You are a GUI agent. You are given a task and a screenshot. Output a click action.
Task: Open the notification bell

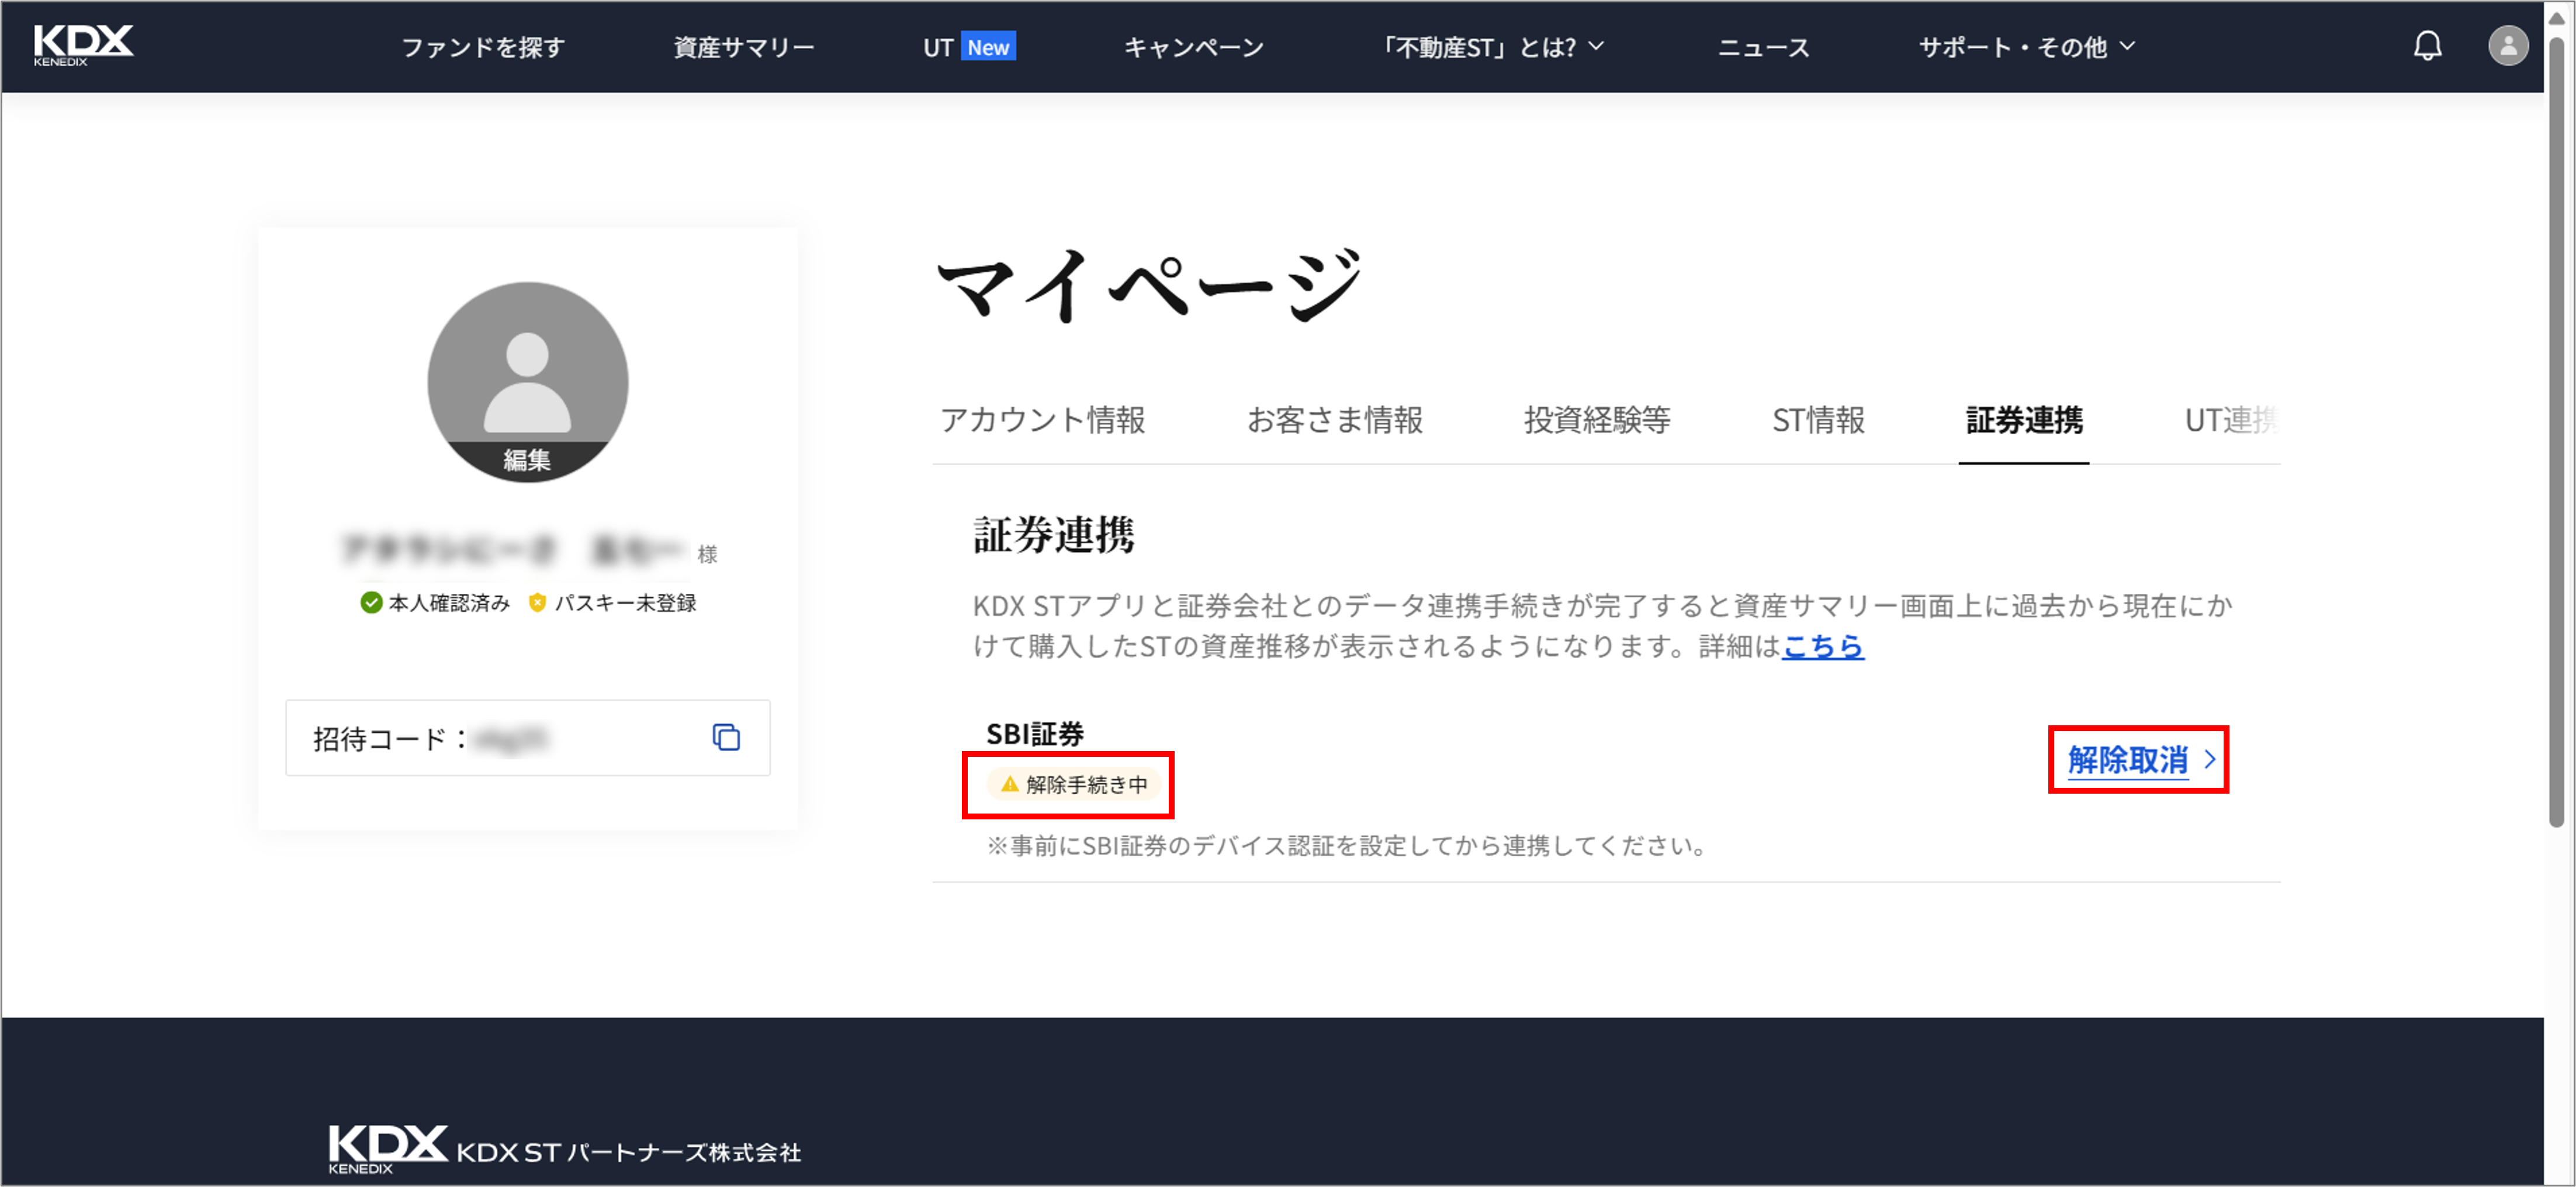coord(2427,46)
